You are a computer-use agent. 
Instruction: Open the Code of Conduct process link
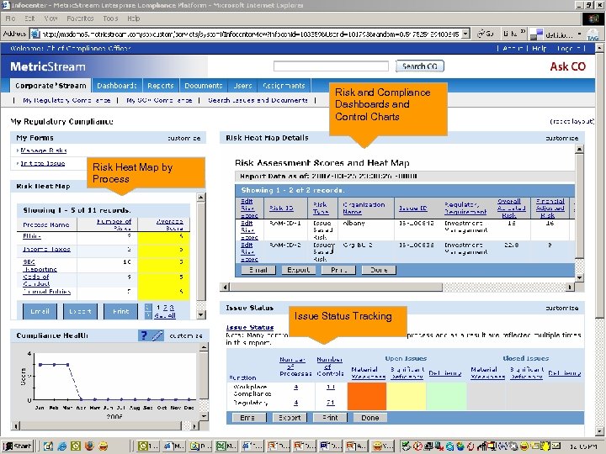(36, 280)
